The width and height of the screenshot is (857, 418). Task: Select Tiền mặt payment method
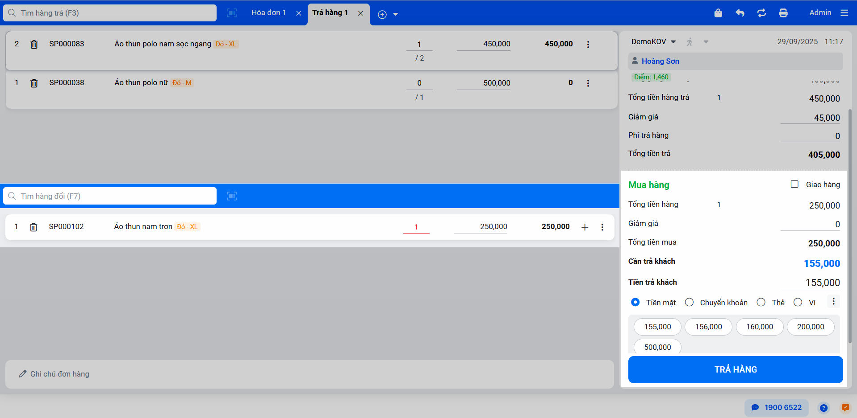coord(635,302)
